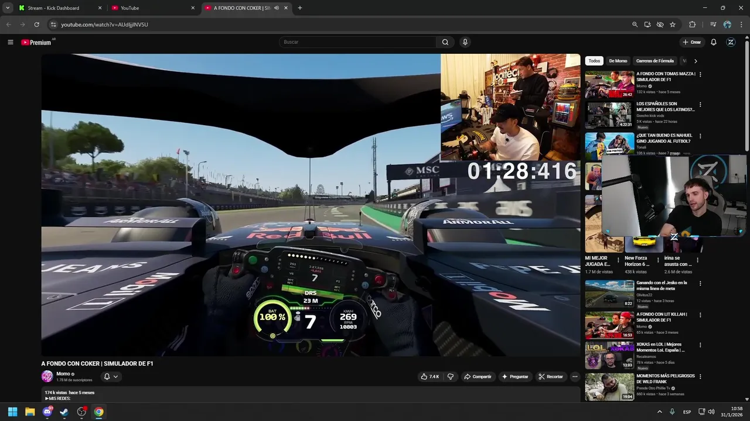Reload the page in Chrome
Viewport: 750px width, 421px height.
tap(36, 25)
